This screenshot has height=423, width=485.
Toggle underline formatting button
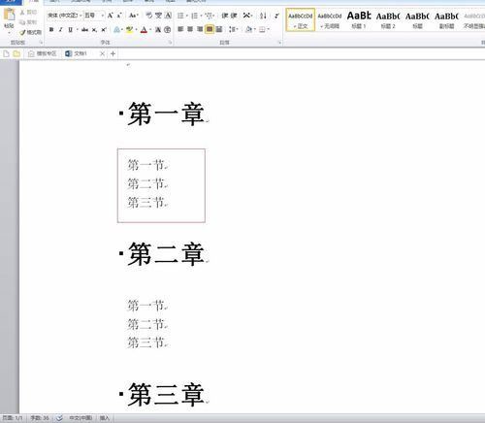[71, 30]
